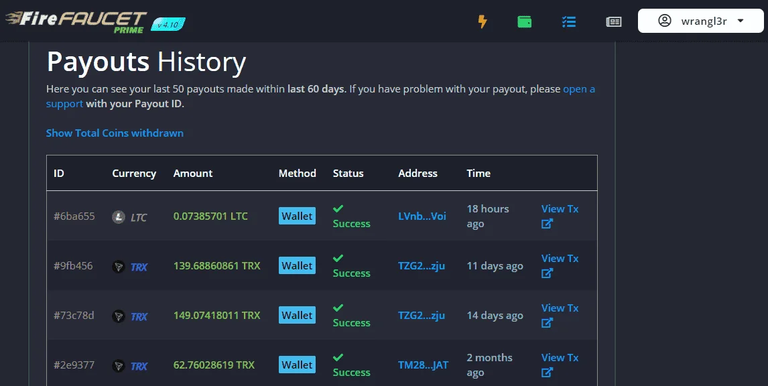Screen dimensions: 768x386
Task: Open the green wallet icon in header
Action: (525, 21)
